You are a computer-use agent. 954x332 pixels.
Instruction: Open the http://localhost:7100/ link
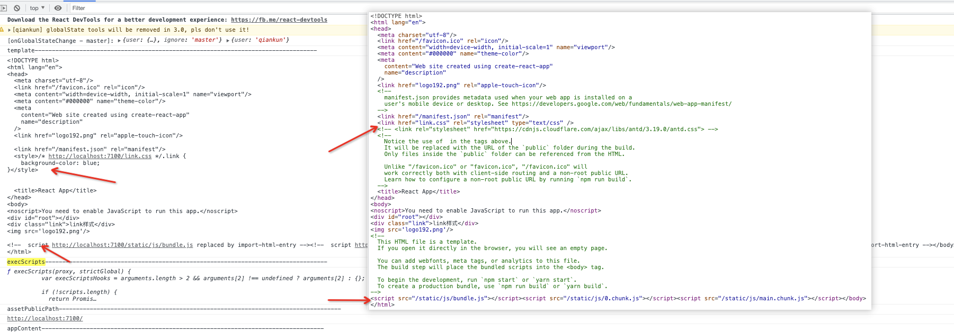point(45,319)
